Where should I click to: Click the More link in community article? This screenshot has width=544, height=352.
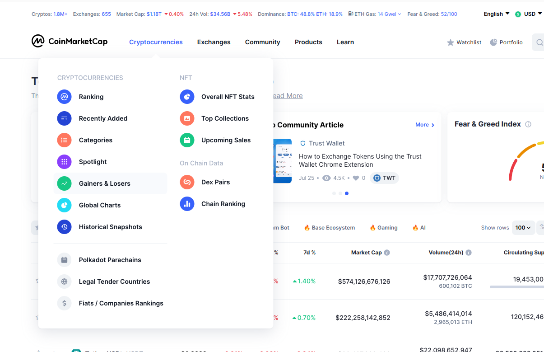[x=425, y=125]
